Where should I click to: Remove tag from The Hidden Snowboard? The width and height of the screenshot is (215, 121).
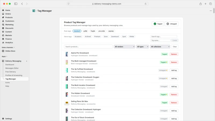click(x=174, y=95)
